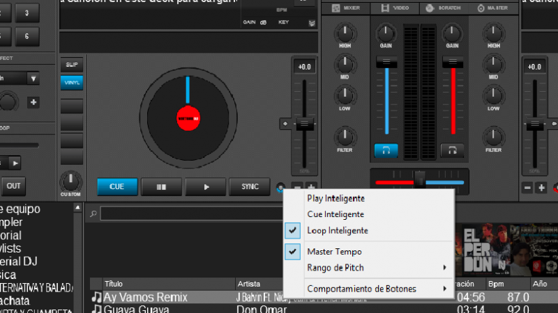Viewport: 558px width, 313px height.
Task: Adjust left FILTER knob
Action: (x=345, y=137)
